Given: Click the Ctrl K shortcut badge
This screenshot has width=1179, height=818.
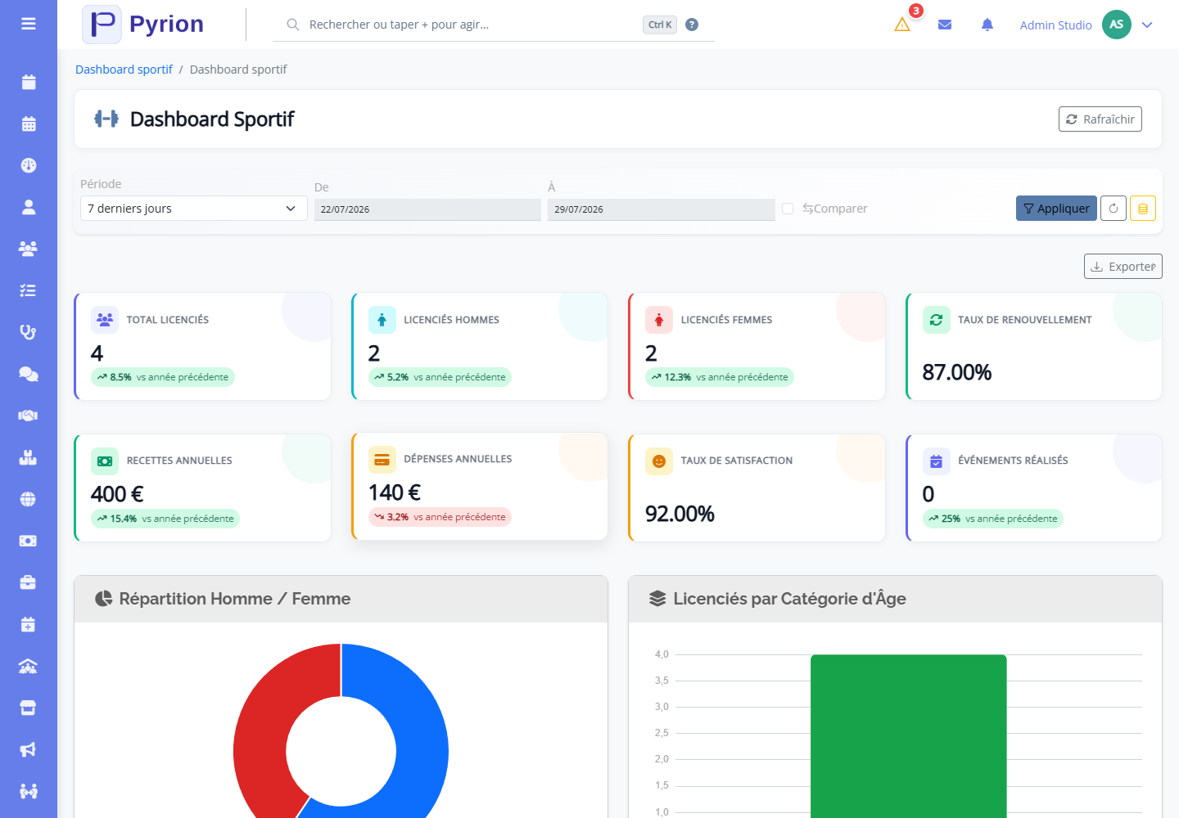Looking at the screenshot, I should tap(660, 25).
